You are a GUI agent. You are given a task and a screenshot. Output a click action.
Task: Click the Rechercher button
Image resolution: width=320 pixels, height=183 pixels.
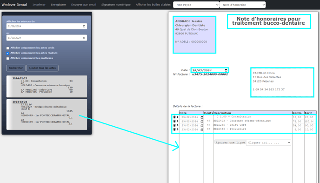pos(16,68)
